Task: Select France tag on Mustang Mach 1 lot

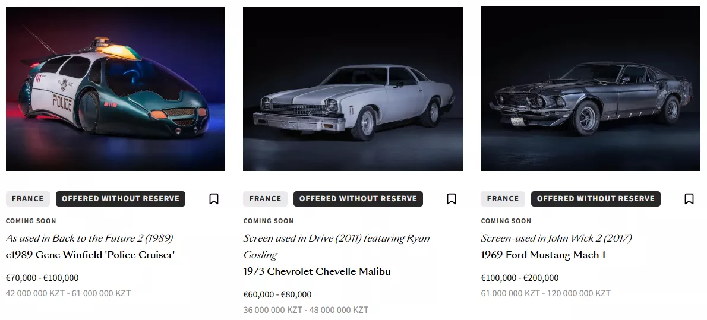Action: pos(503,199)
